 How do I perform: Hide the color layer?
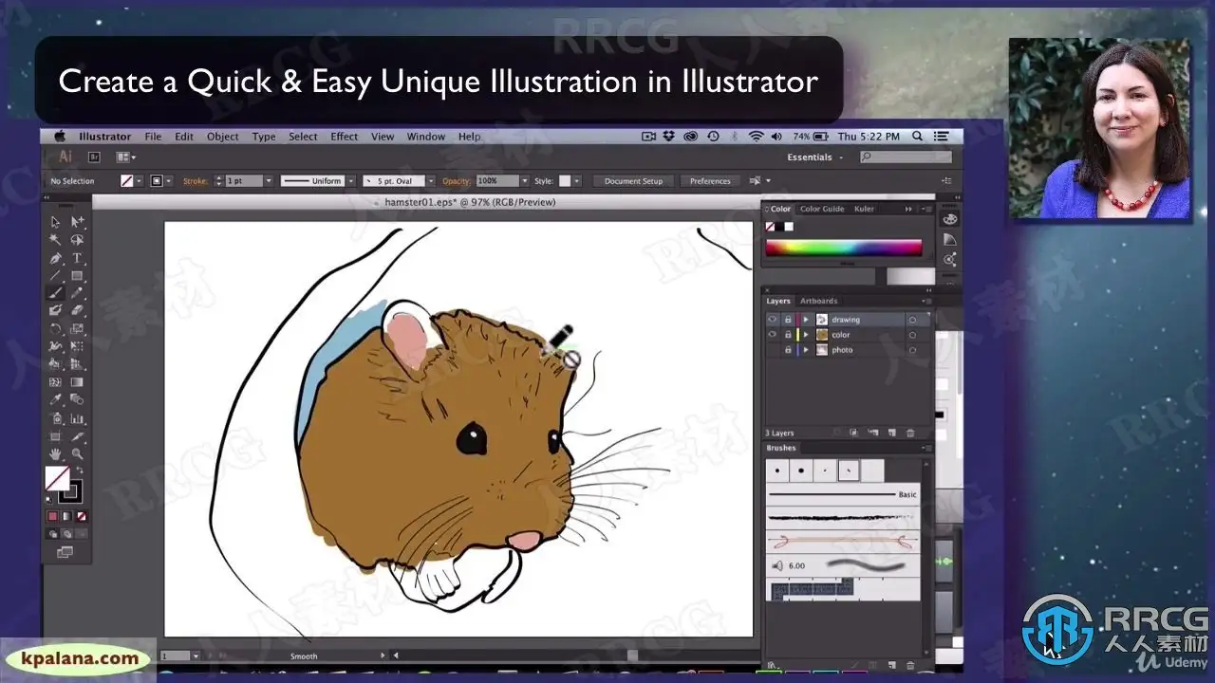773,335
